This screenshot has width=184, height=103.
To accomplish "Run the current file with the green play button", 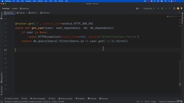I will [x=158, y=8].
